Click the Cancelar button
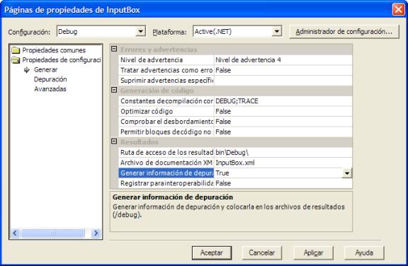408x266 pixels. (x=262, y=253)
